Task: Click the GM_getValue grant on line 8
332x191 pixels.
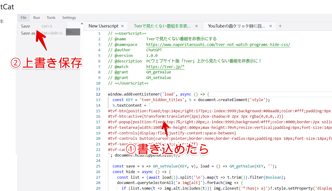Action: [x=158, y=72]
